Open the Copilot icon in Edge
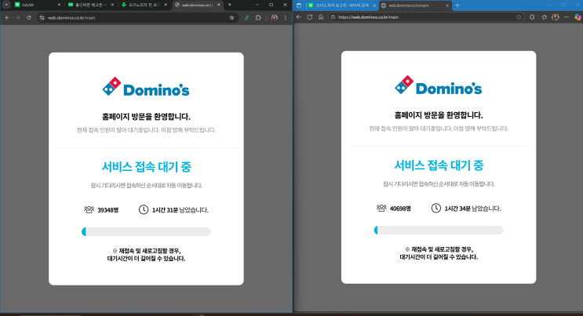 pyautogui.click(x=578, y=17)
